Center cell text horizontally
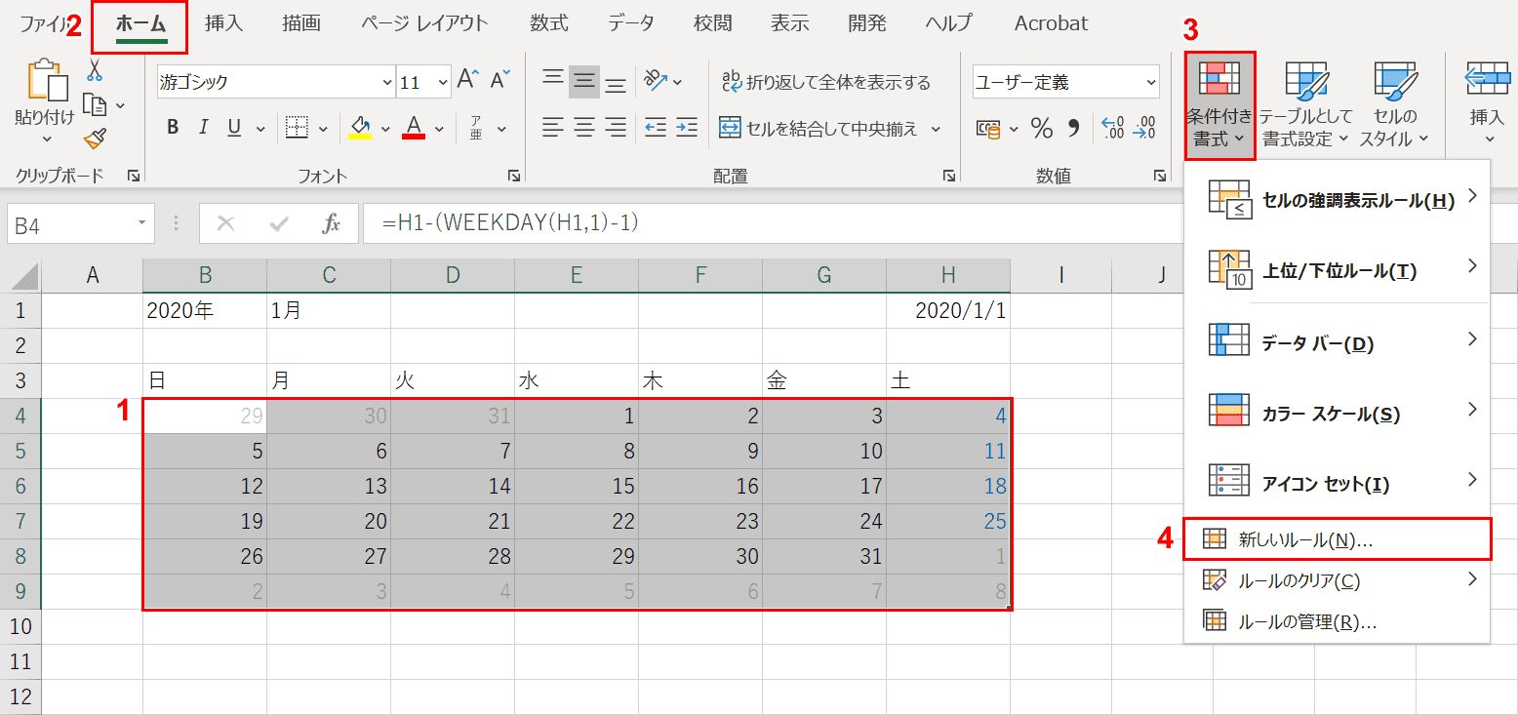1518x715 pixels. pos(584,127)
